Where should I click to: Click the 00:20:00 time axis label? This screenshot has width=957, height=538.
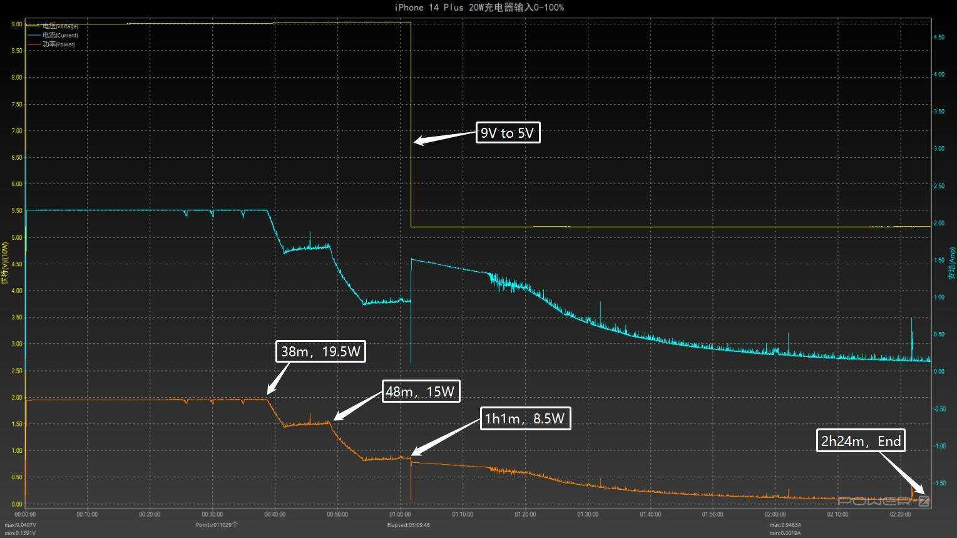[150, 514]
